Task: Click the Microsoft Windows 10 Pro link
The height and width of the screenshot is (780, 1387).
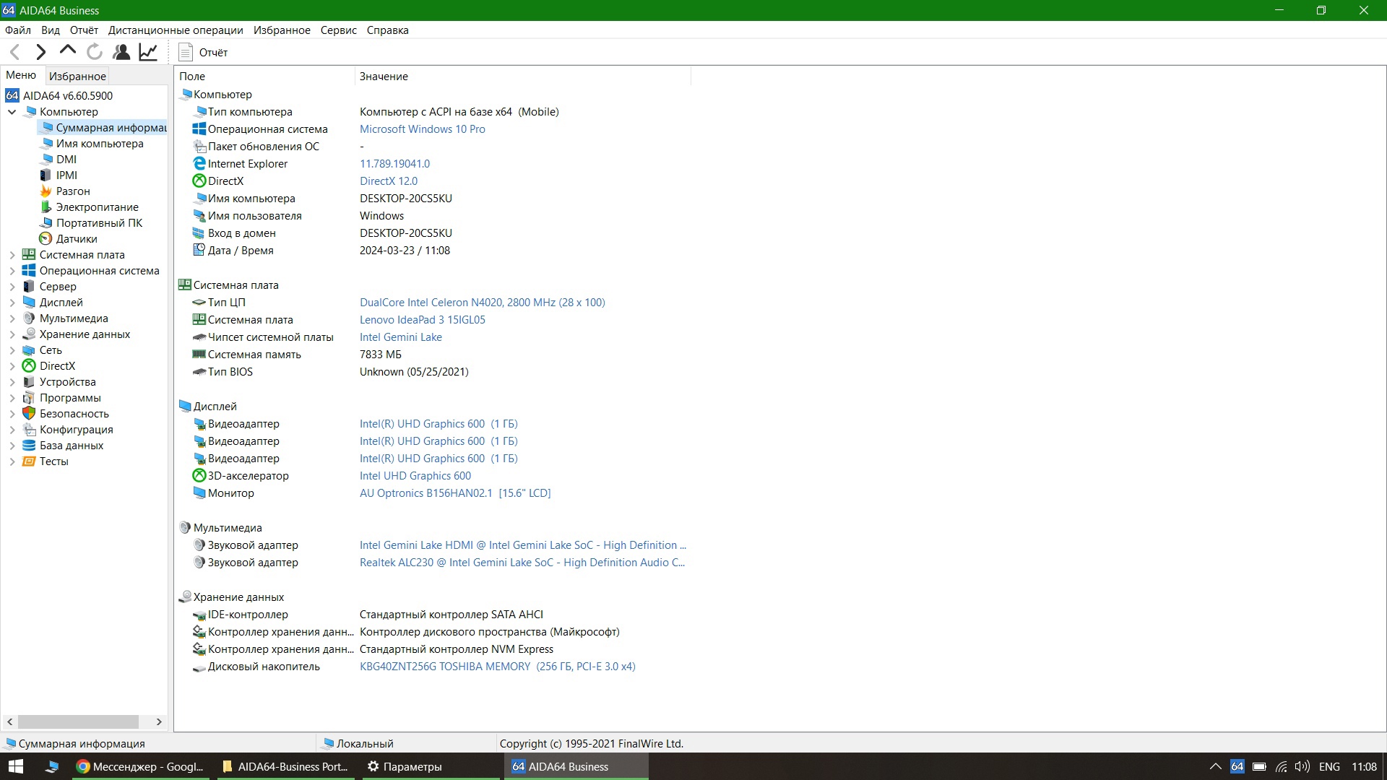Action: (422, 129)
